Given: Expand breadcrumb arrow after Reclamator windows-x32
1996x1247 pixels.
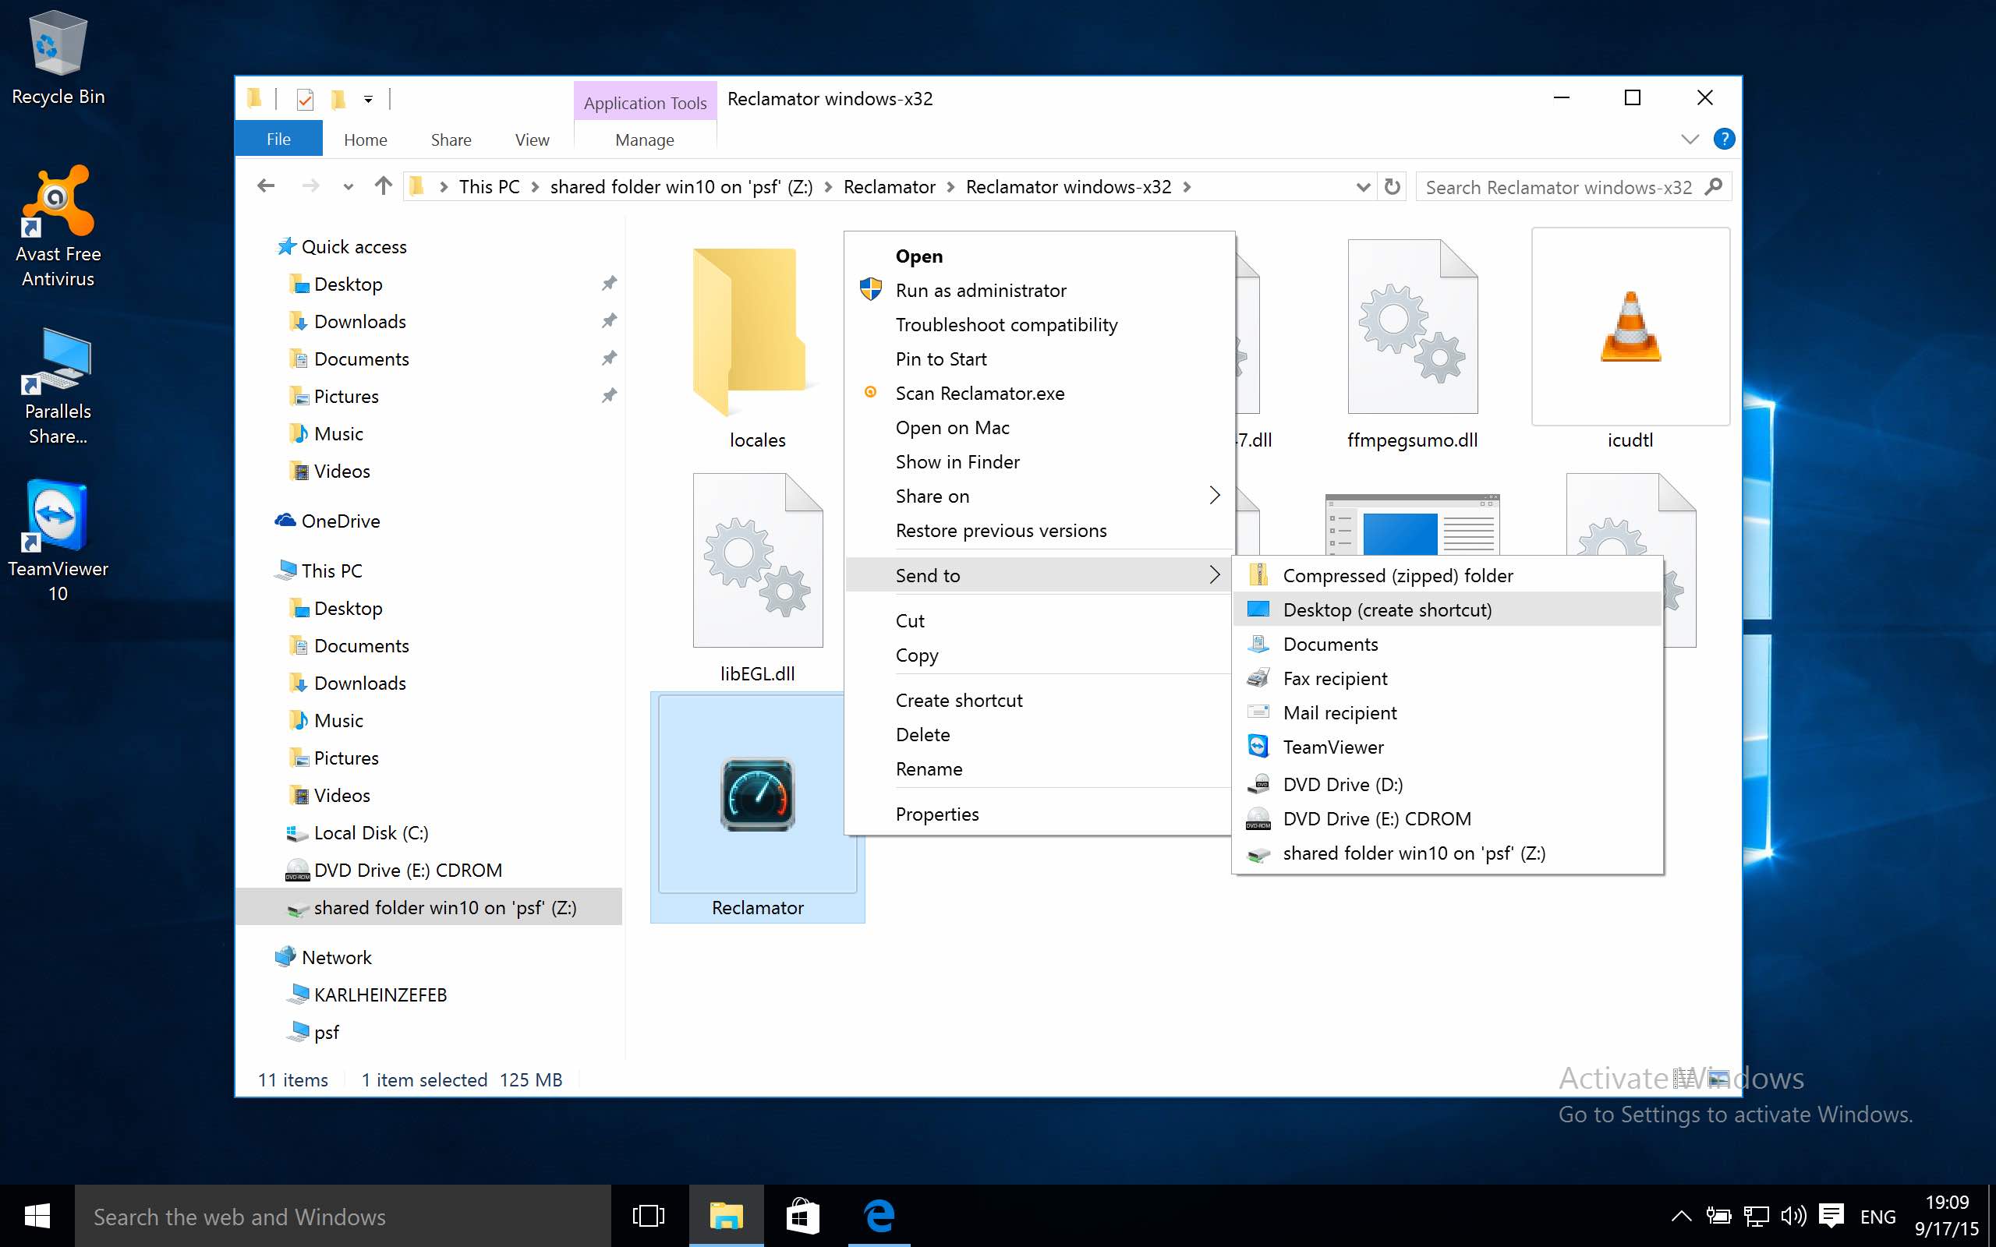Looking at the screenshot, I should (1187, 187).
